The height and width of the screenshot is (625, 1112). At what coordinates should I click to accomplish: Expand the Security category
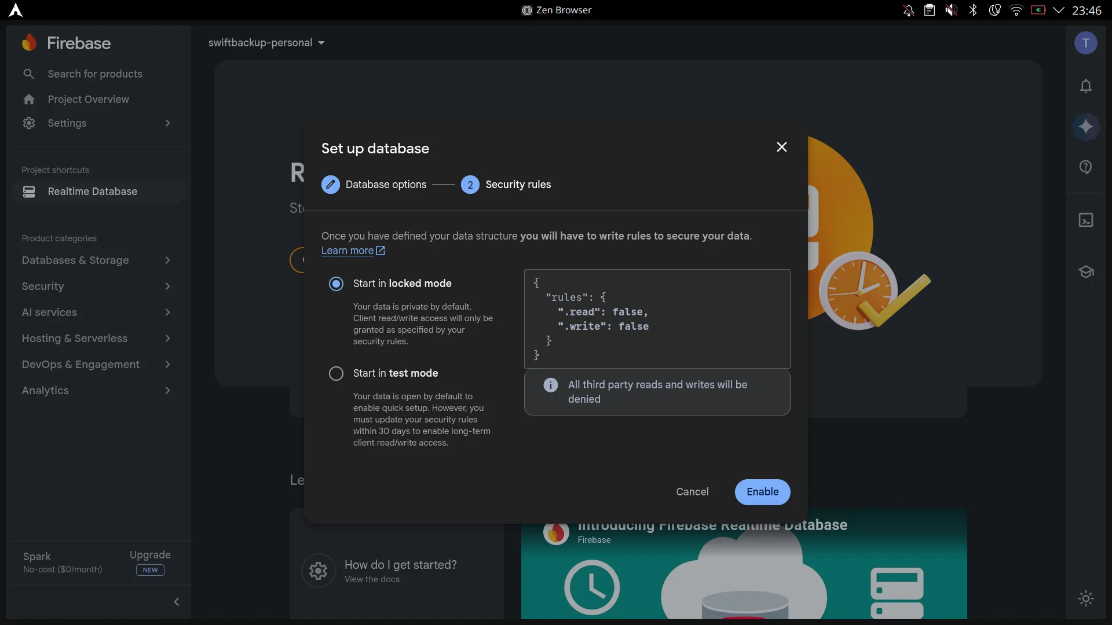tap(96, 286)
